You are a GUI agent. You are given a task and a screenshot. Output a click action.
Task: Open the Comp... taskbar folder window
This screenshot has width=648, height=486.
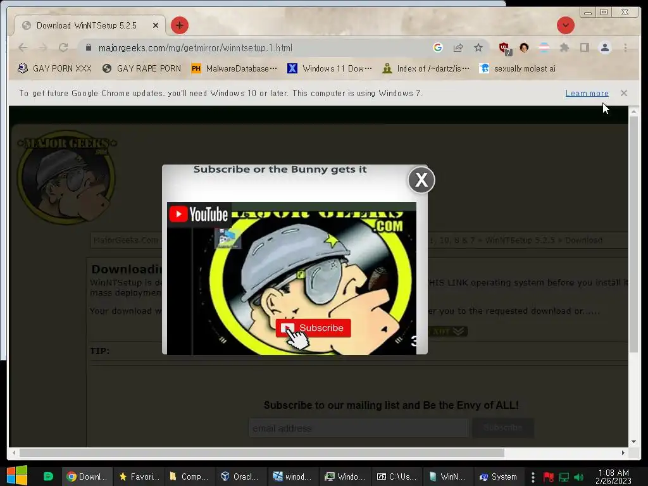coord(190,477)
